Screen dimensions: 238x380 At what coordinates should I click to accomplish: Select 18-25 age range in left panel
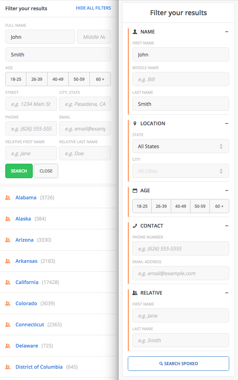click(x=16, y=79)
